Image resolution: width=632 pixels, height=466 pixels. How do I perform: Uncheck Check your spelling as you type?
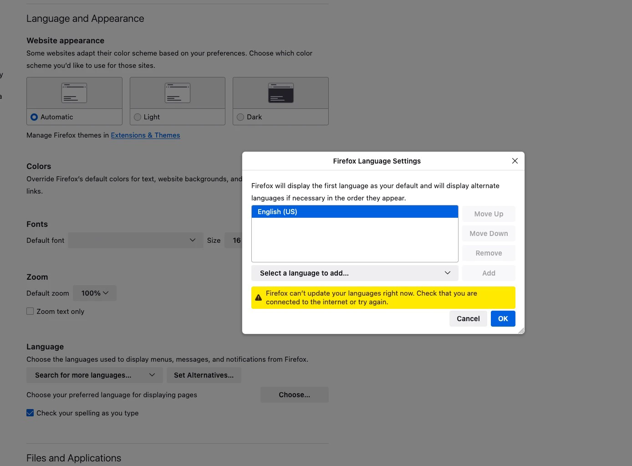coord(30,413)
